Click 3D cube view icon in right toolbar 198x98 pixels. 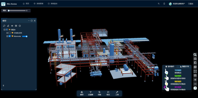click(x=195, y=67)
